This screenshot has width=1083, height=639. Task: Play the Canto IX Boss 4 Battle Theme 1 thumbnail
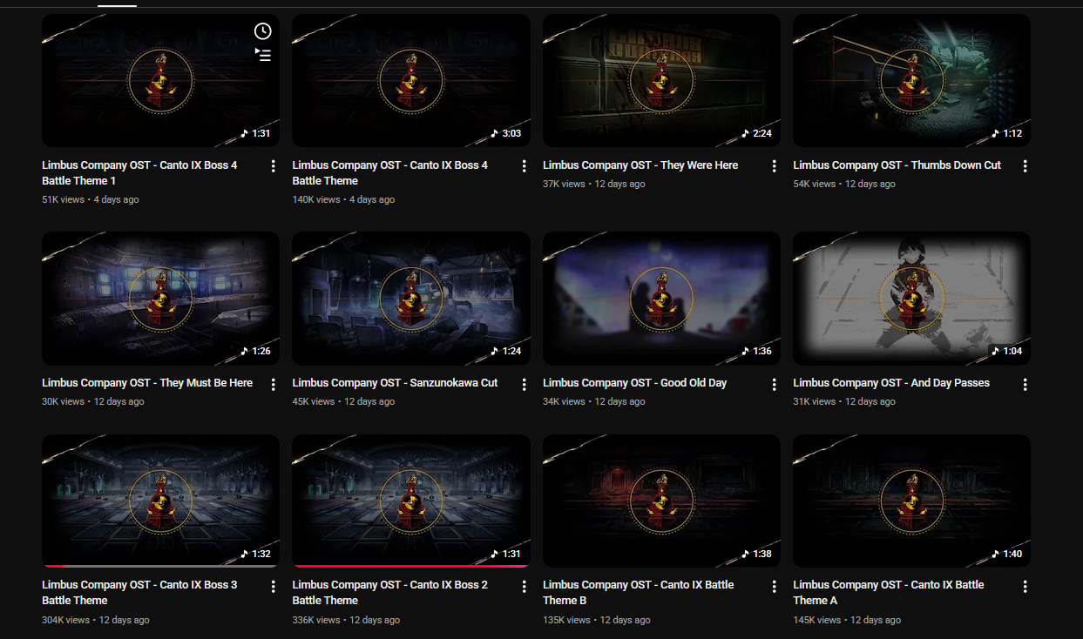(x=161, y=80)
